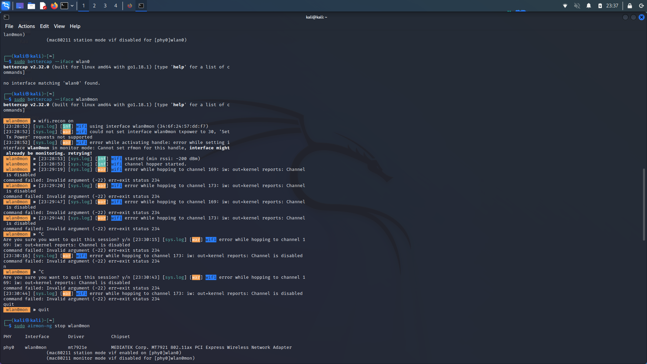Viewport: 647px width, 364px height.
Task: Switch to workspace 3
Action: point(105,6)
